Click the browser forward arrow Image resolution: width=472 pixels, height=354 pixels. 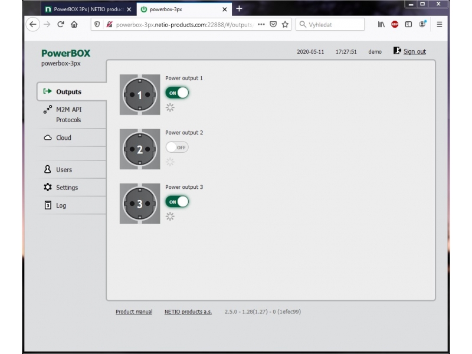[47, 24]
